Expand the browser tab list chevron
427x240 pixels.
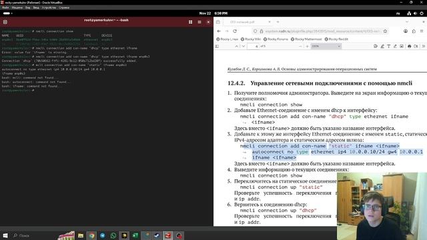coord(407,22)
